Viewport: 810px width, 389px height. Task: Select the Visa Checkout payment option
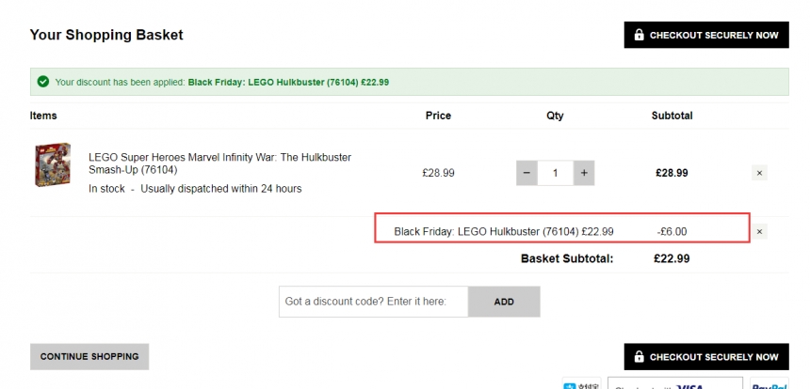pos(675,384)
